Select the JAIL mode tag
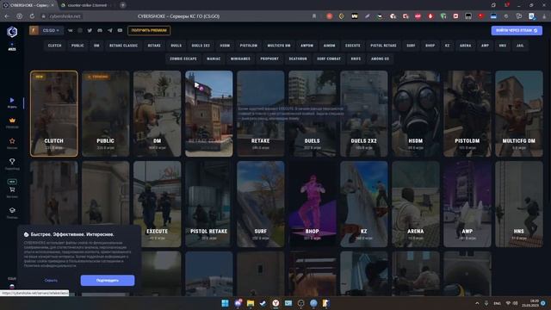Screen dimensions: 551x310 click(520, 46)
